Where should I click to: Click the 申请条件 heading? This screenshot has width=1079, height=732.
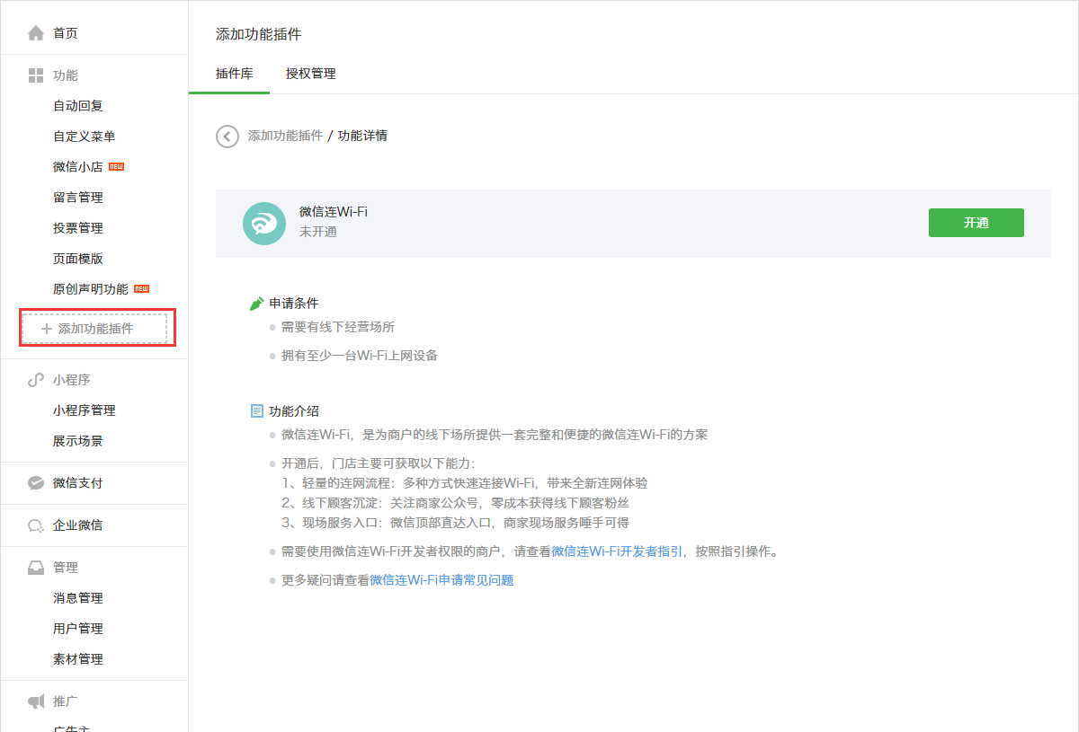pos(294,304)
